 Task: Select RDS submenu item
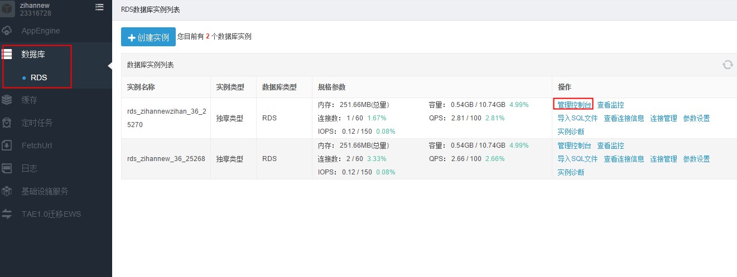[x=38, y=77]
